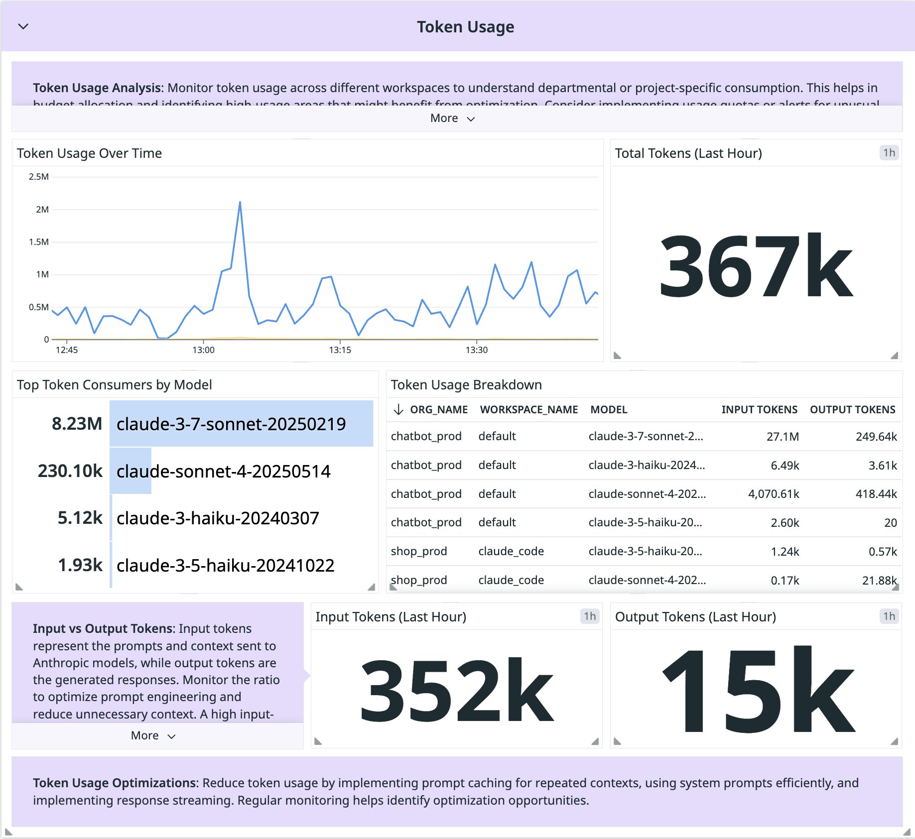This screenshot has width=915, height=839.
Task: Click bottom-right resize handle of Output Tokens widget
Action: tap(894, 741)
